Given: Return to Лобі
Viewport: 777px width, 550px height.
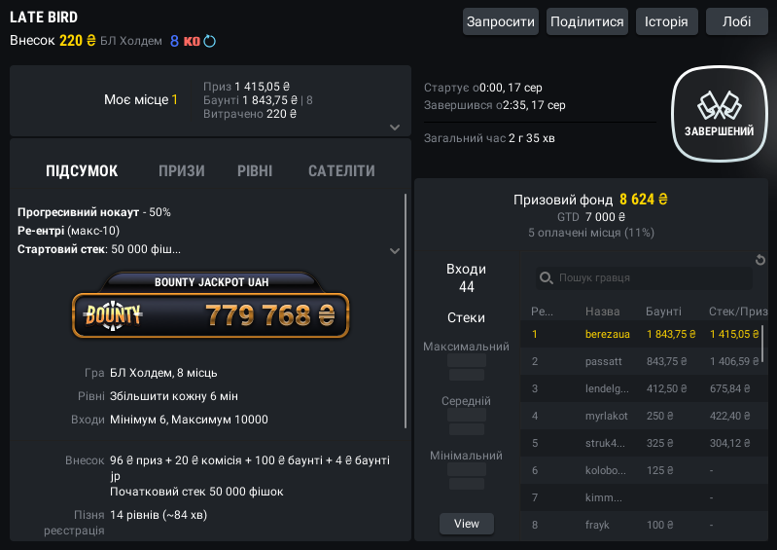Looking at the screenshot, I should click(737, 21).
